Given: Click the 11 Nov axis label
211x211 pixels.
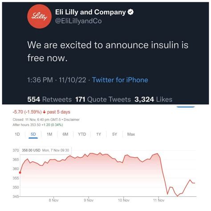Looking at the screenshot, I should coord(158,200).
